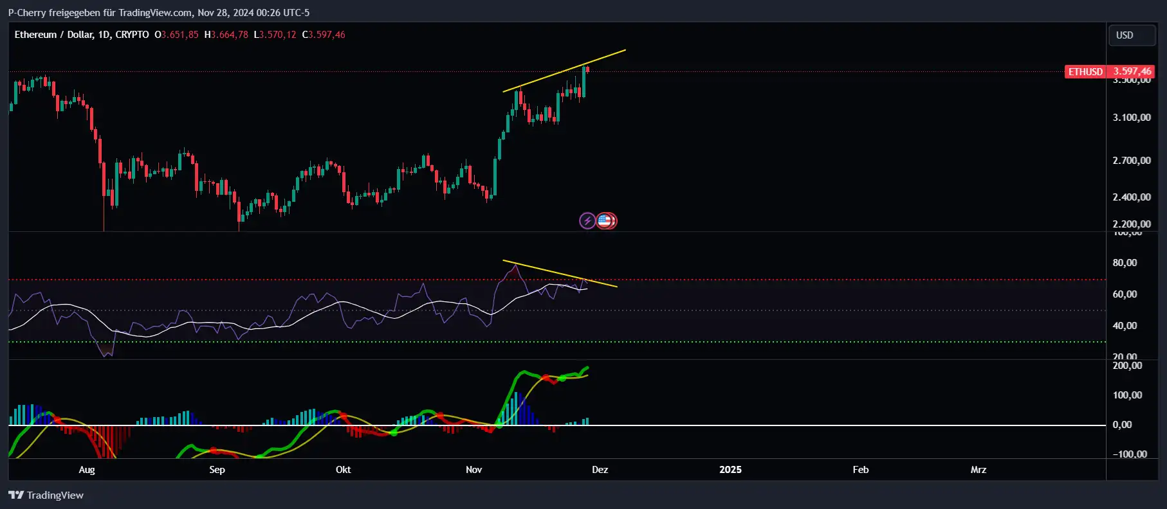Click the US flag economic event icon
Viewport: 1167px width, 509px height.
click(605, 221)
